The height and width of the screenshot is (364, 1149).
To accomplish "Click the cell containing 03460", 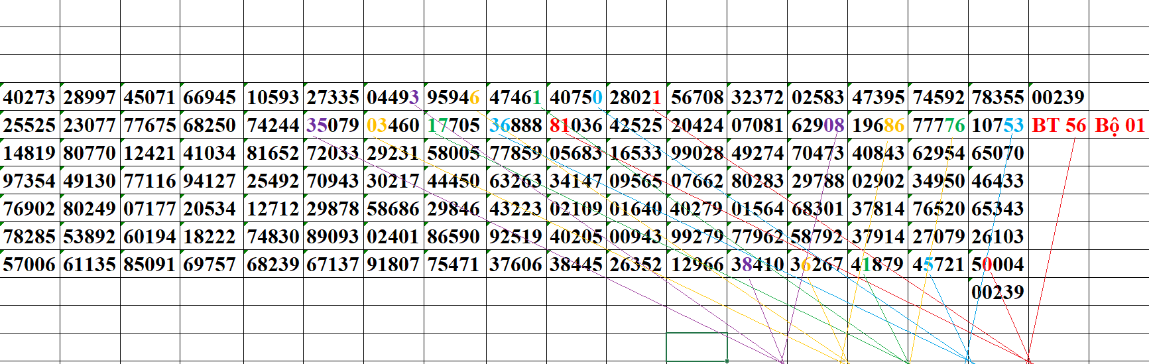I will [x=393, y=125].
